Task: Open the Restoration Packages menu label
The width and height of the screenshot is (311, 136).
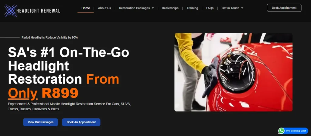Action: click(134, 8)
